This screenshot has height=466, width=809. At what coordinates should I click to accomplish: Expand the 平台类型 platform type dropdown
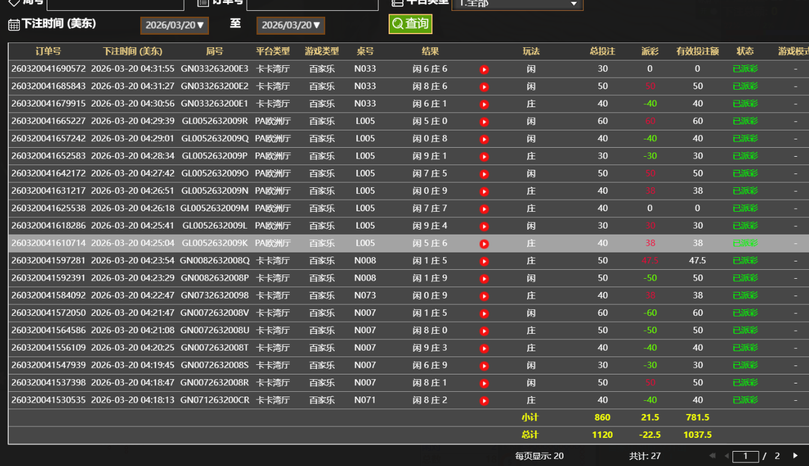coord(517,4)
